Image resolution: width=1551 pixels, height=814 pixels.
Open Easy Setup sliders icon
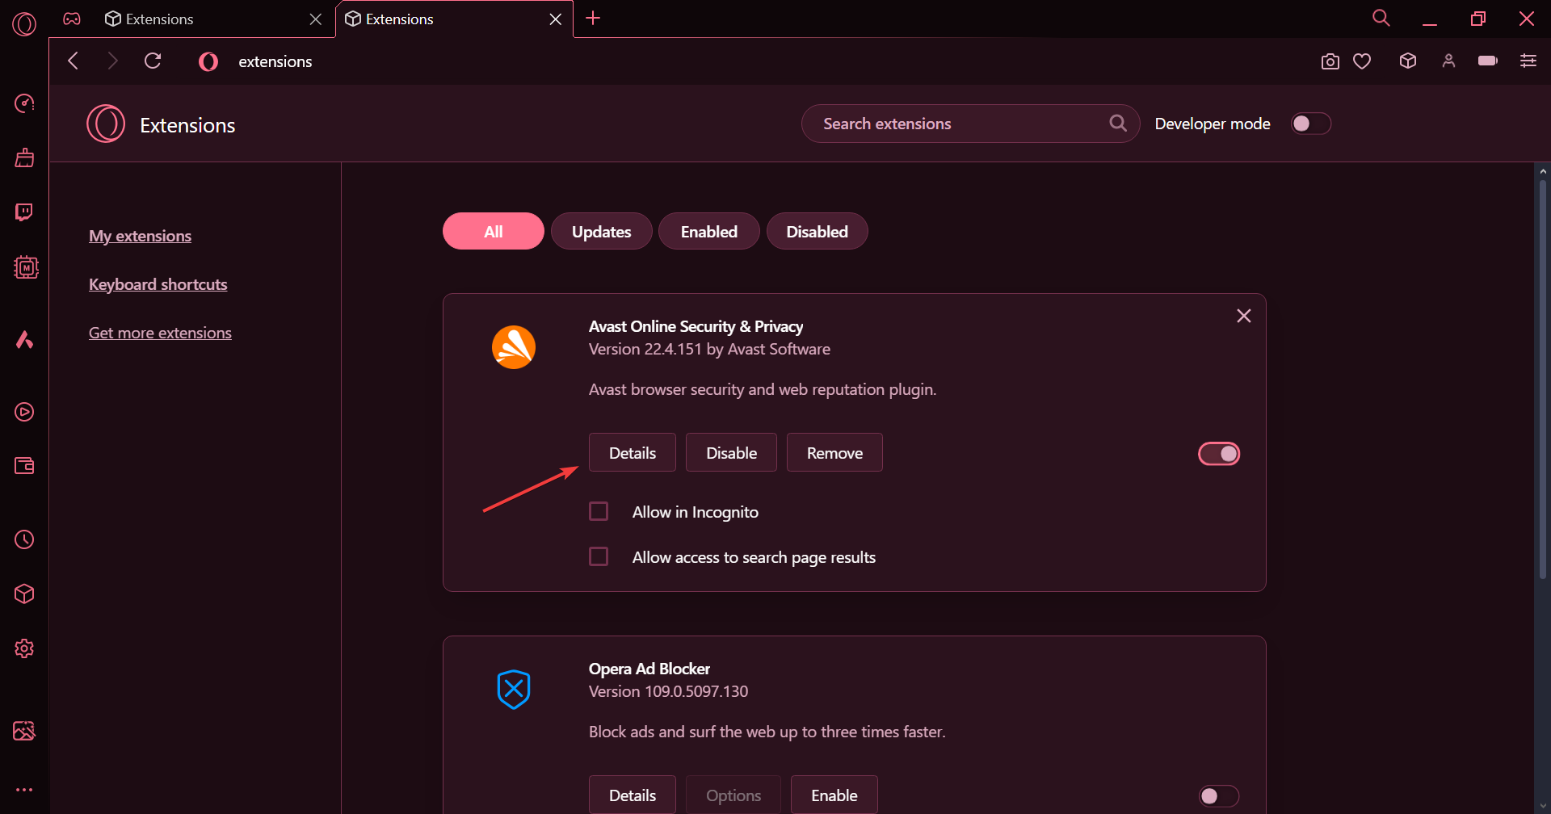[1528, 61]
